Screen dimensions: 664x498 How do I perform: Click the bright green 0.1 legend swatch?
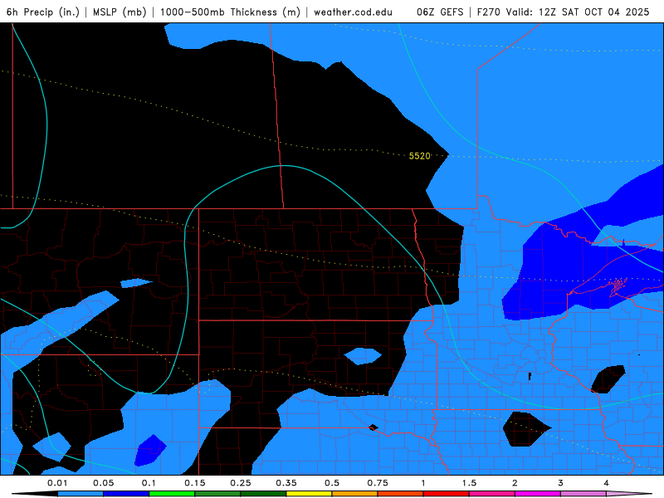point(172,494)
